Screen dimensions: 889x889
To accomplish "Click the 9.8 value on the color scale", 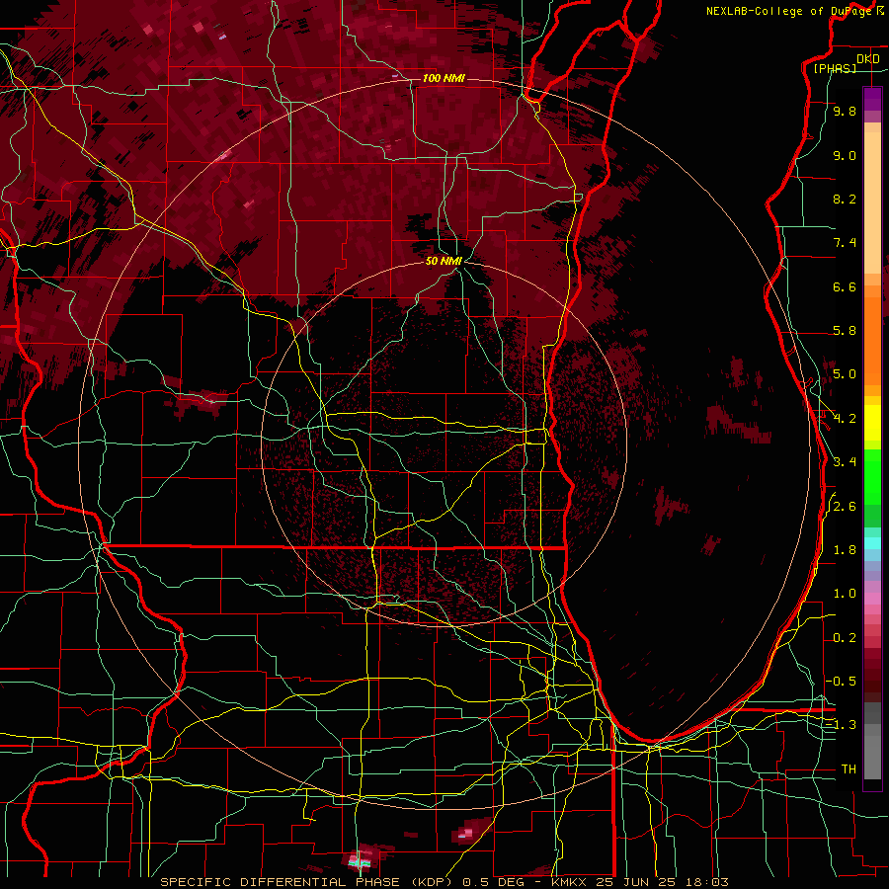I will (845, 111).
